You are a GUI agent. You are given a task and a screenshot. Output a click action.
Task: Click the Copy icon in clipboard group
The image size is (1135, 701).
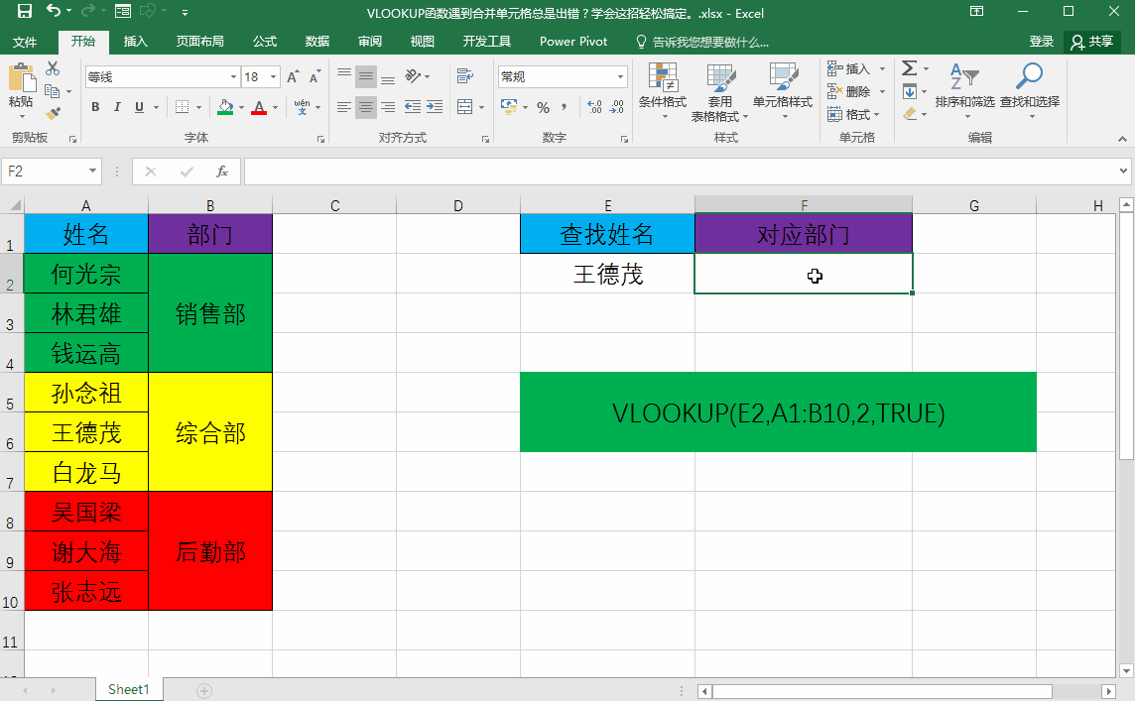click(x=52, y=91)
